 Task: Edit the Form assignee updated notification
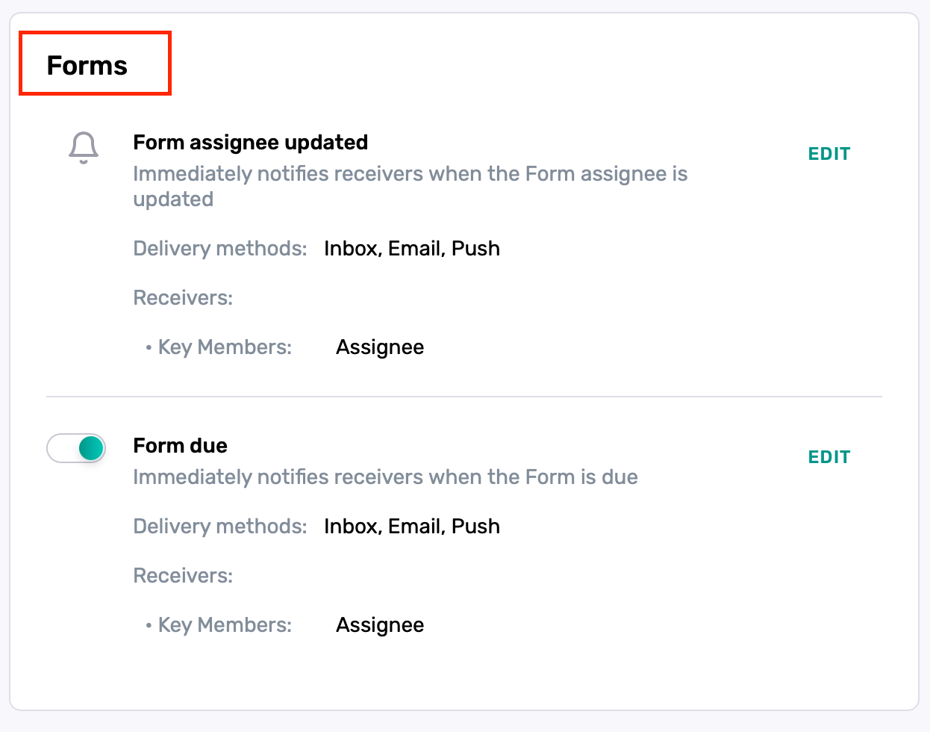tap(829, 154)
